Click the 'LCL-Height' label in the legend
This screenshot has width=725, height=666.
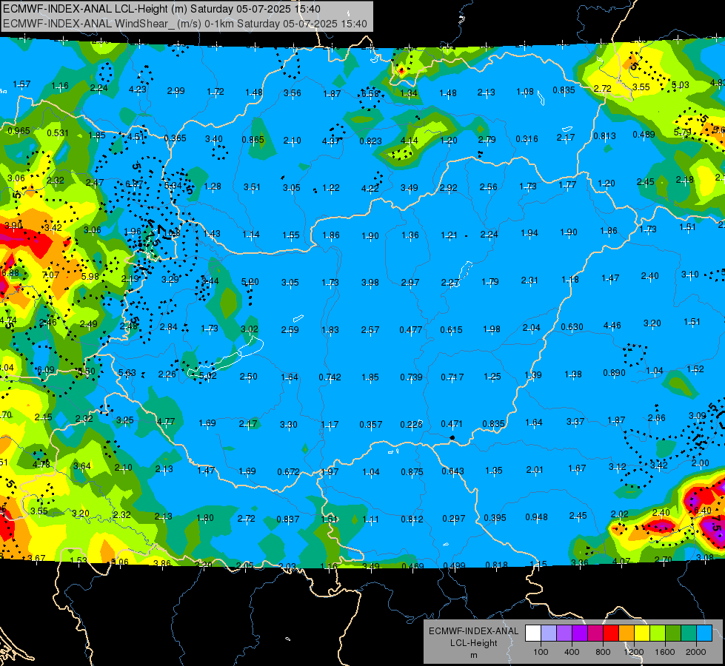(x=473, y=643)
